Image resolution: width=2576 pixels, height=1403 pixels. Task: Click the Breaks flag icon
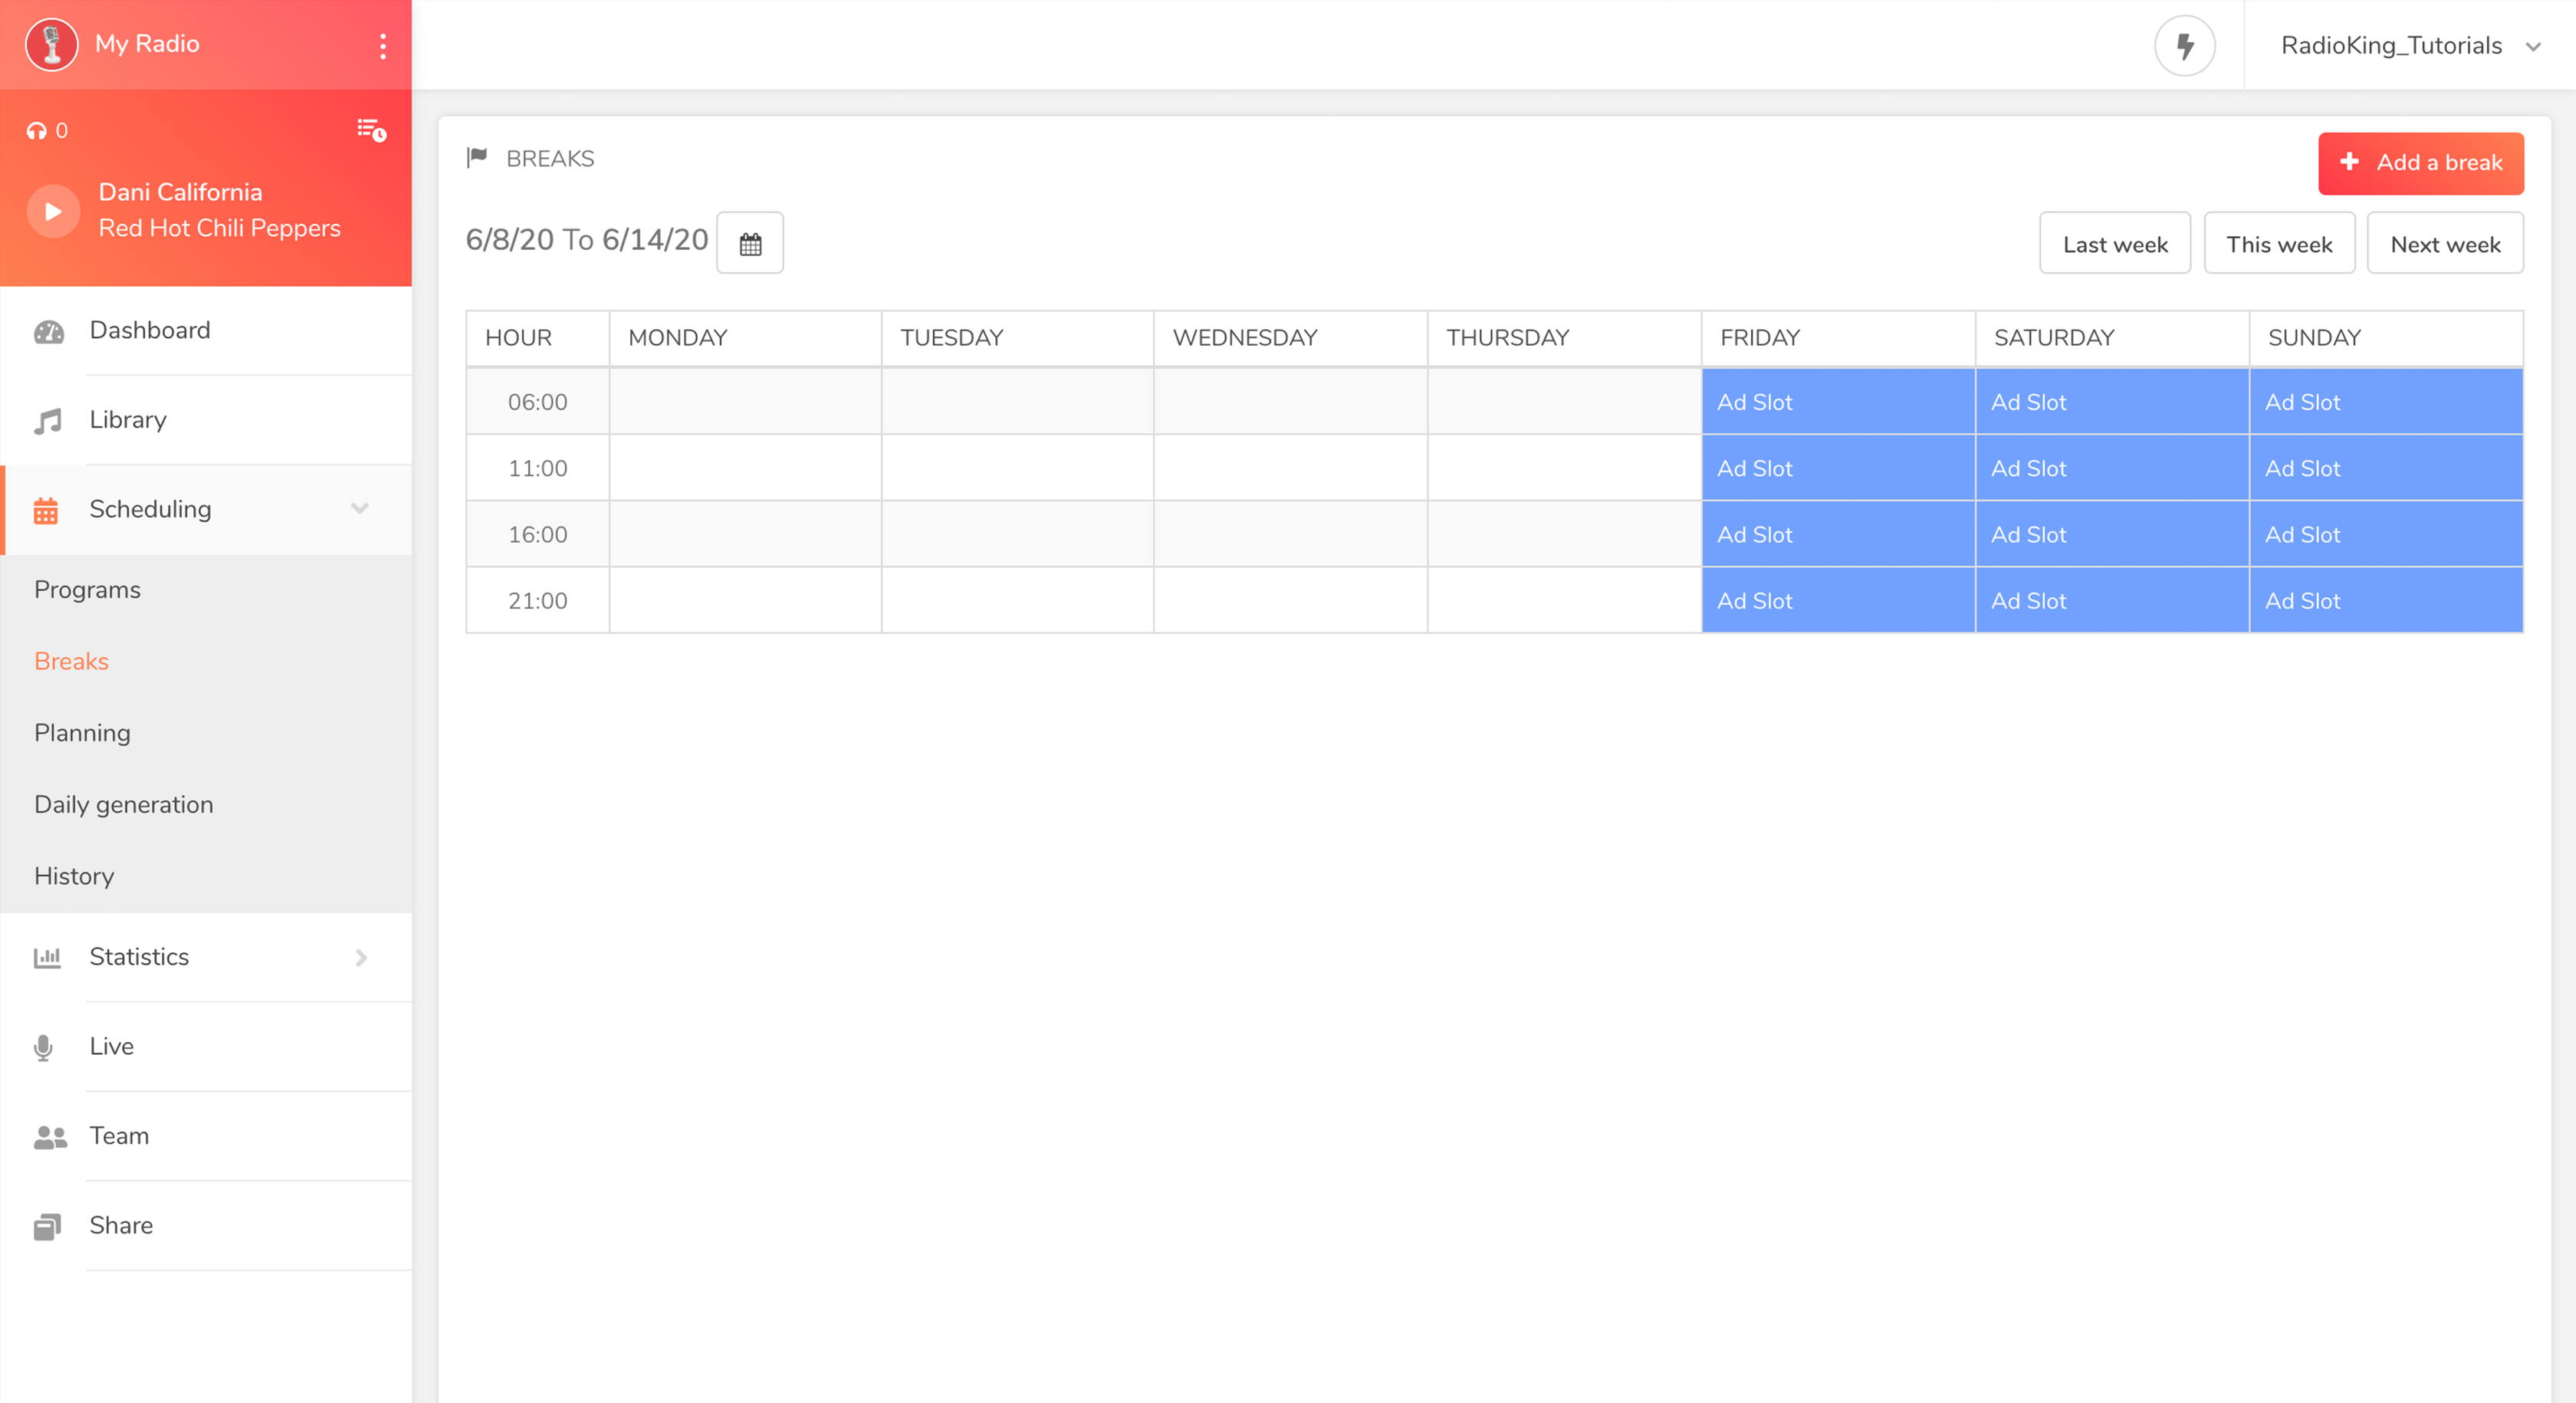click(477, 158)
